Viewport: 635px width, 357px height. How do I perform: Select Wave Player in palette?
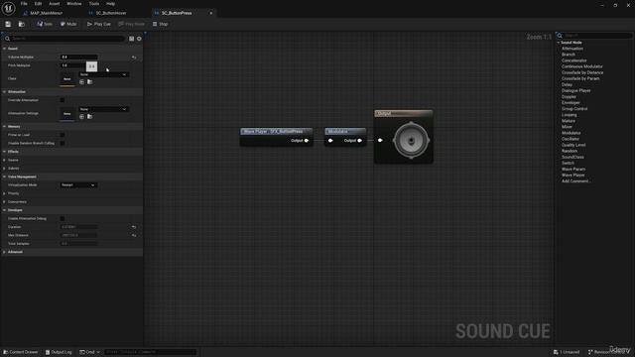(x=573, y=176)
